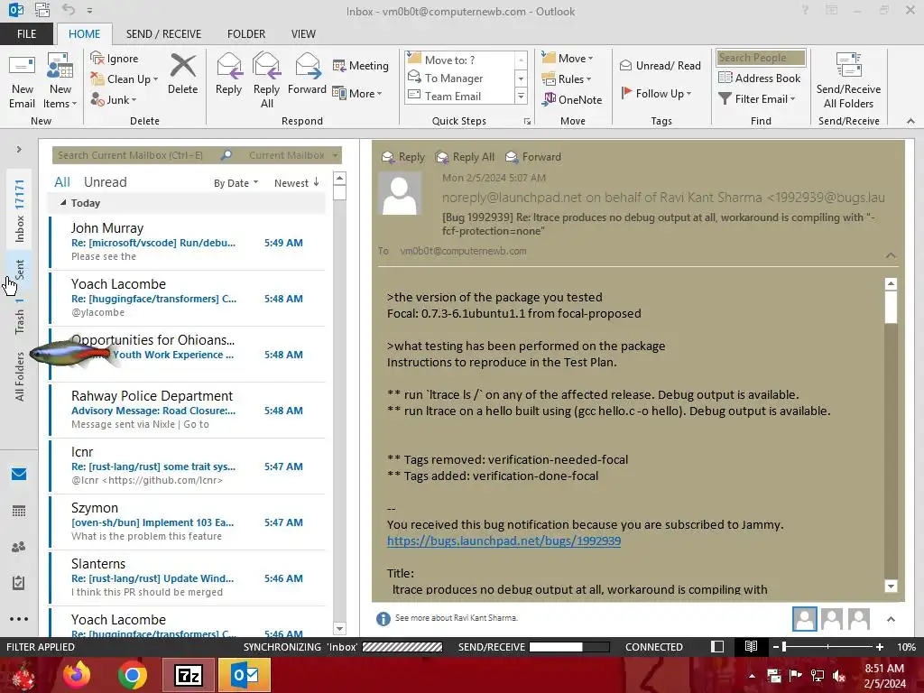Viewport: 924px width, 693px height.
Task: Click the New Email button
Action: tap(22, 81)
